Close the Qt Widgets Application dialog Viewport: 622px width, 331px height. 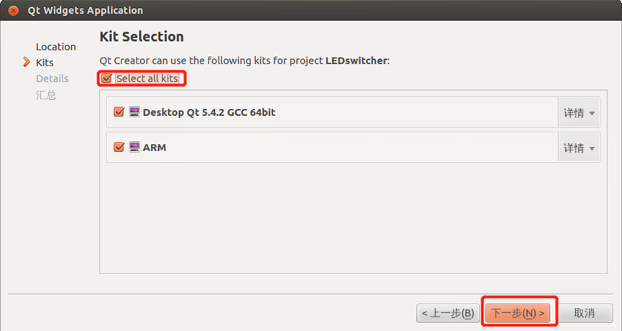click(x=12, y=11)
